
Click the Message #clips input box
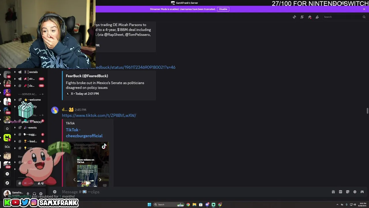pos(190,192)
